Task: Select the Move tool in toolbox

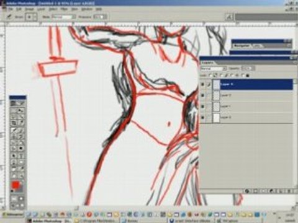Action: pos(20,111)
